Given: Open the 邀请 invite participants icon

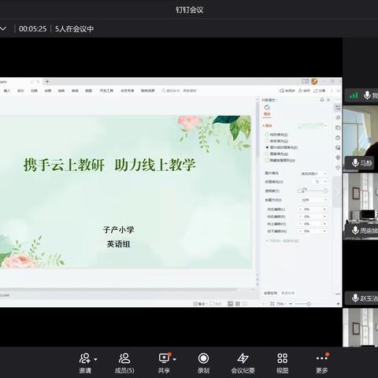Looking at the screenshot, I should coord(85,358).
